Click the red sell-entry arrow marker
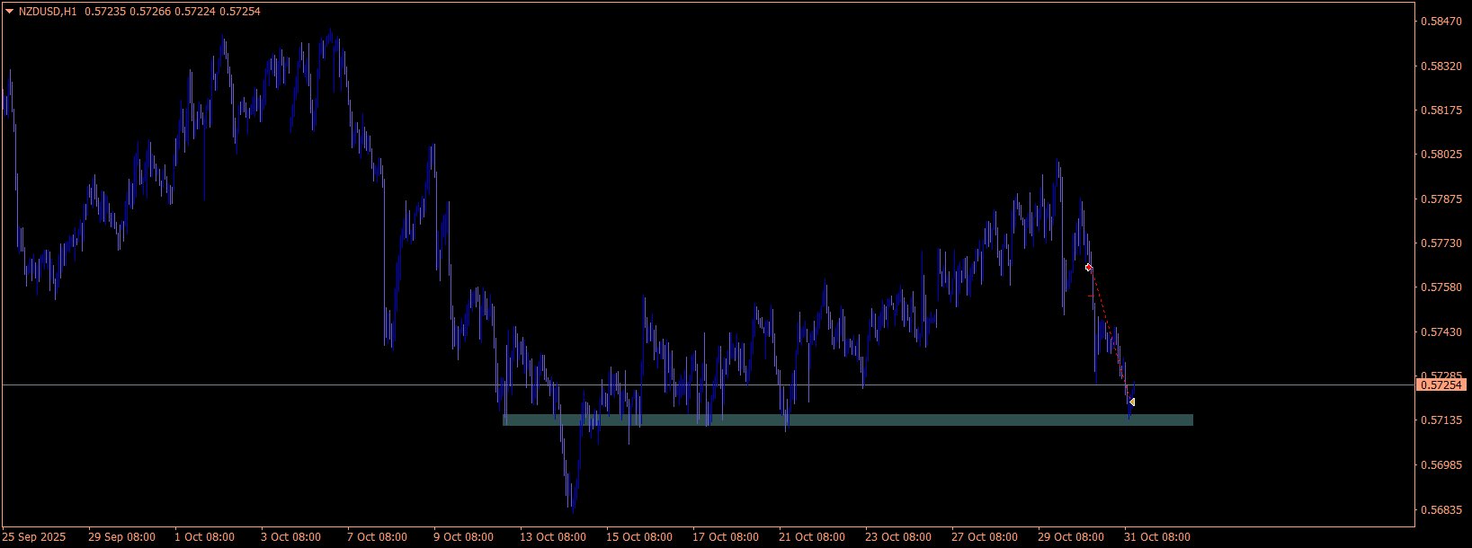Image resolution: width=1472 pixels, height=548 pixels. pos(1088,267)
